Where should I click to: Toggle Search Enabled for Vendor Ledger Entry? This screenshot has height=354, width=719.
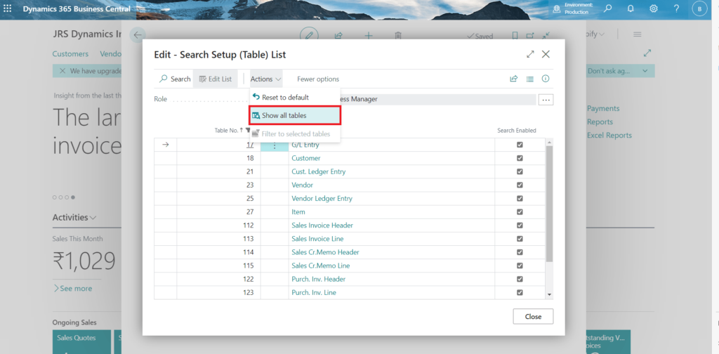click(x=520, y=199)
